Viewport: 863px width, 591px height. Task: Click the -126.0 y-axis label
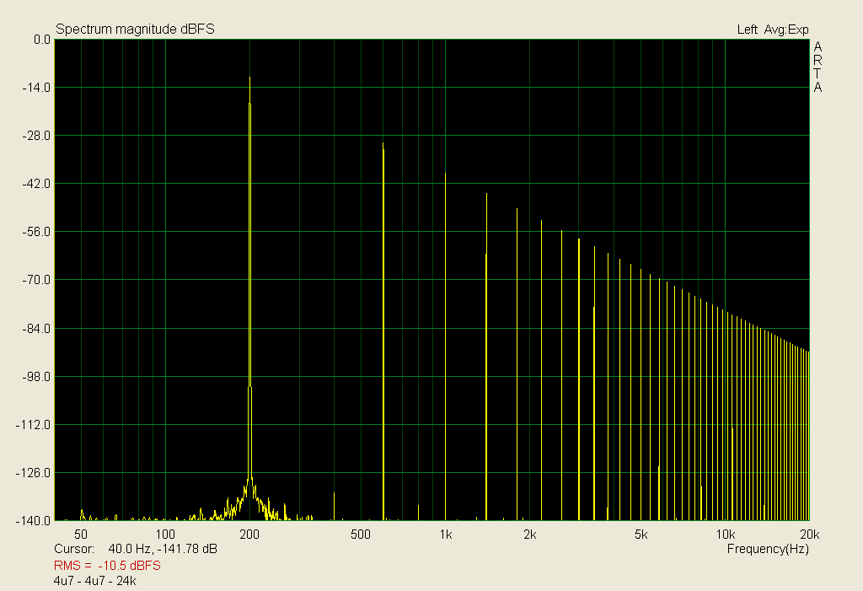[33, 473]
